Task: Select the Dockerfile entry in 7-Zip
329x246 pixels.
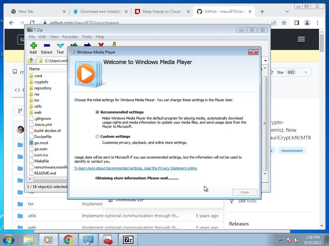Action: 43,136
